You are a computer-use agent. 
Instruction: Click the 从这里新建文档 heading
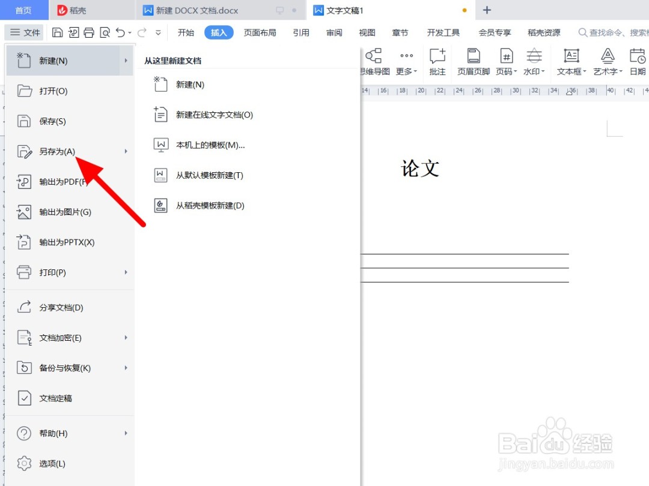[172, 61]
